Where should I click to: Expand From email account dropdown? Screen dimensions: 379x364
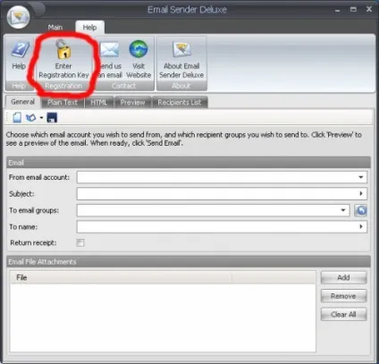point(360,177)
